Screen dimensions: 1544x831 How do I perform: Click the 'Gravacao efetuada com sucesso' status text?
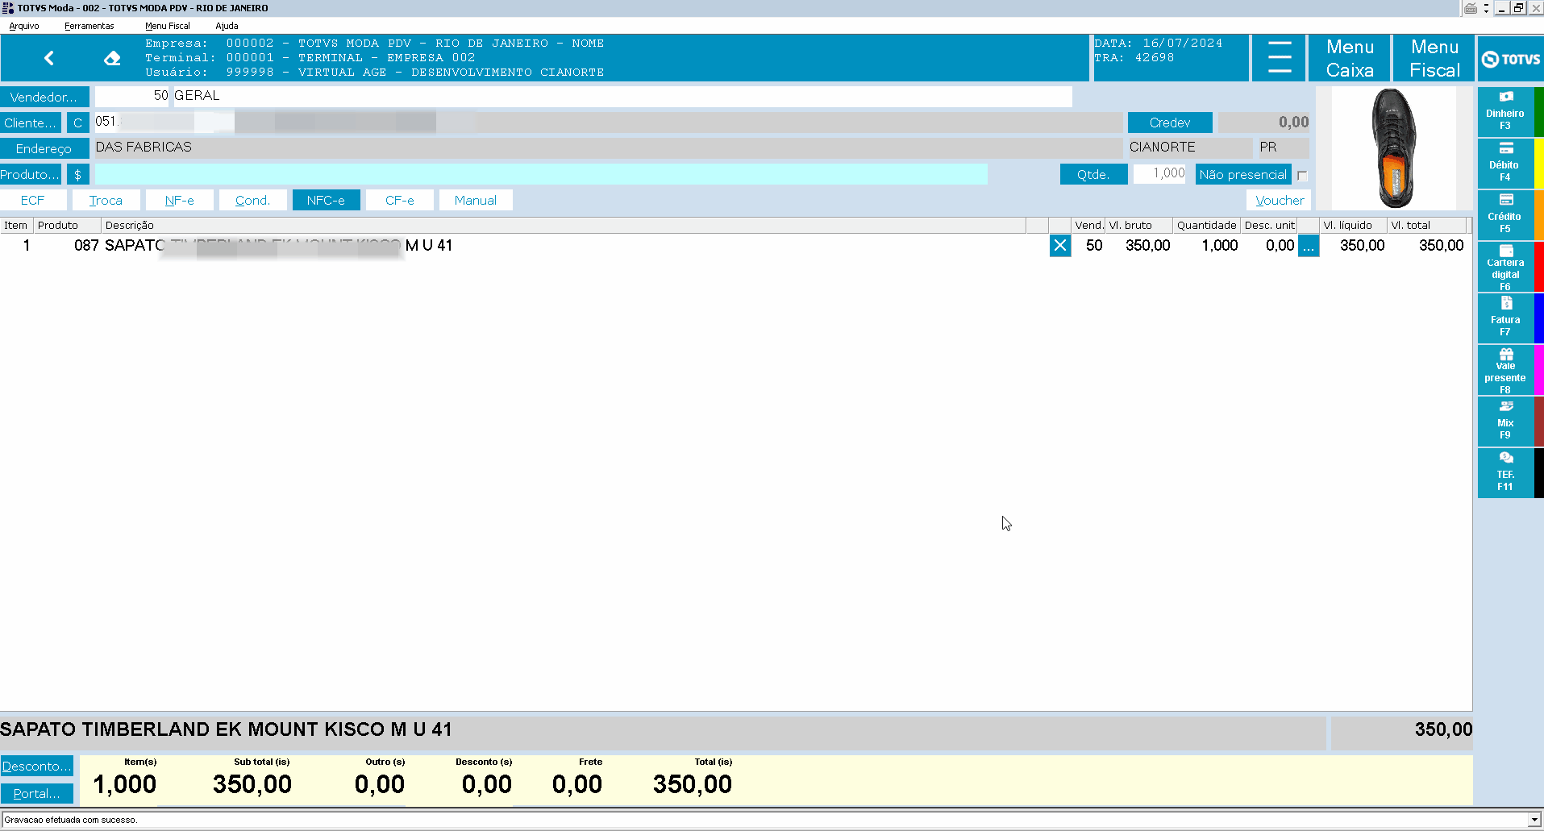(x=71, y=820)
